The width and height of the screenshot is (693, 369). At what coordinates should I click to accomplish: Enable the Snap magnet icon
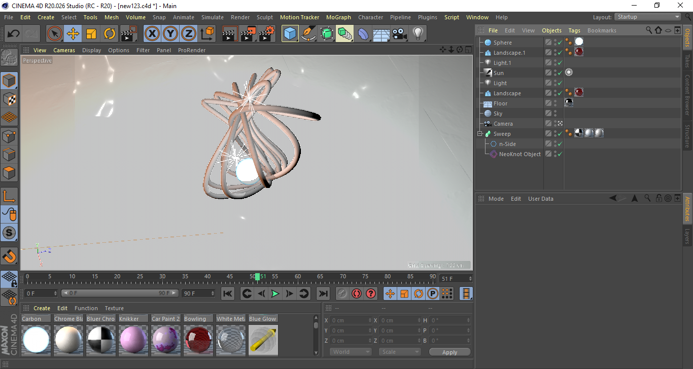(9, 256)
